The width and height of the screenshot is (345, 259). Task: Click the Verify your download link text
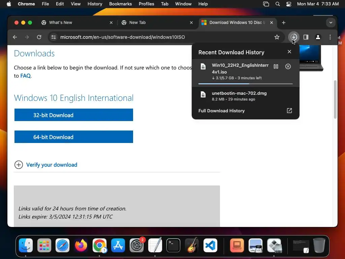click(52, 165)
